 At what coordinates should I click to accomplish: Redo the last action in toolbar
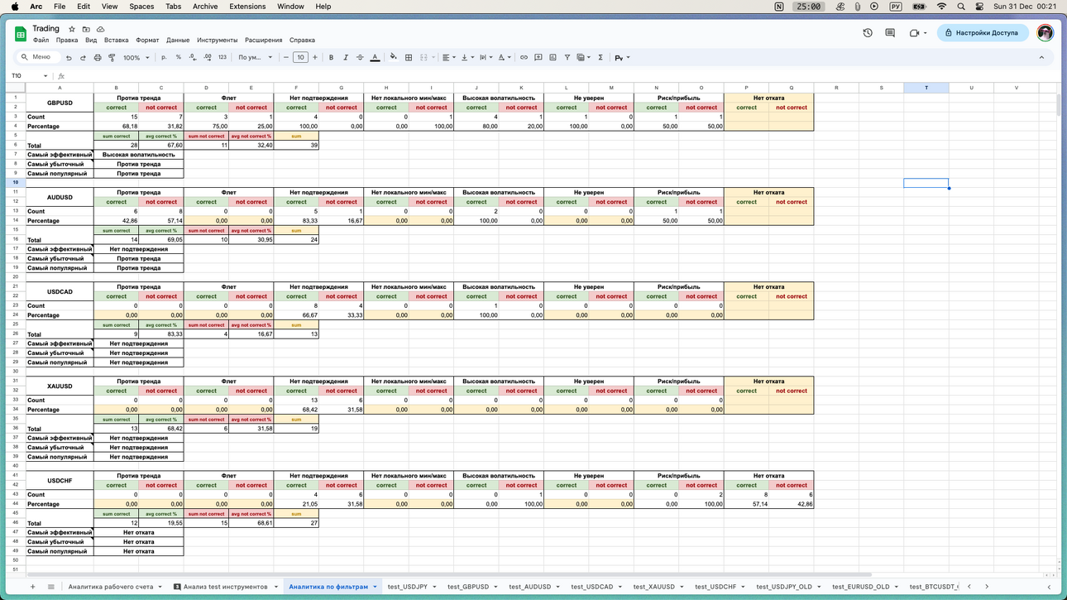[83, 58]
